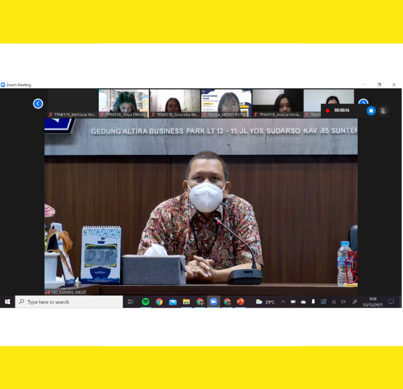
Task: Open the pen/link tray icon
Action: pos(355,302)
